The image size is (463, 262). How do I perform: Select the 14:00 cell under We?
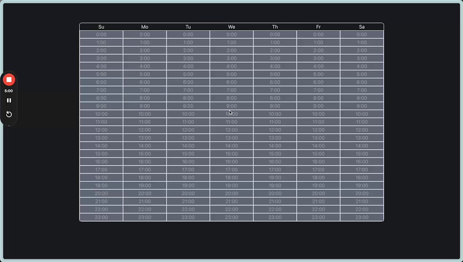tap(231, 146)
